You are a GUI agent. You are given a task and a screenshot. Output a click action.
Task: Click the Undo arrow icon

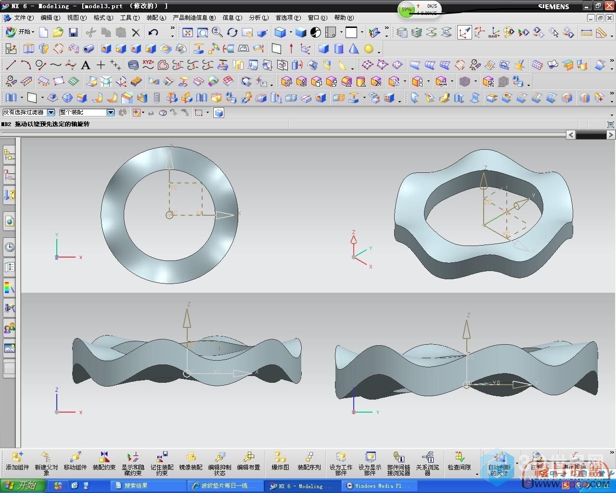click(x=153, y=32)
